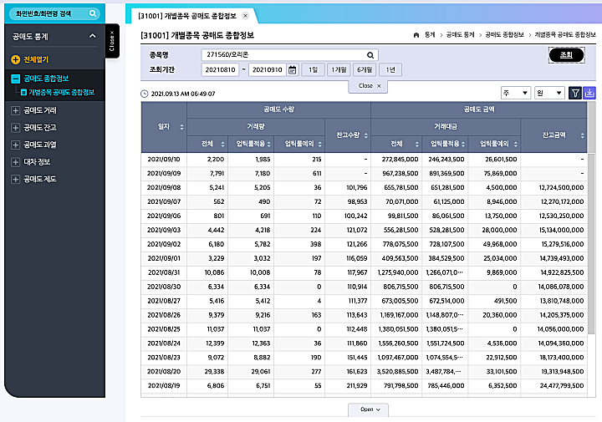Sort by 잔고금액 column arrows
The width and height of the screenshot is (602, 422).
(583, 135)
